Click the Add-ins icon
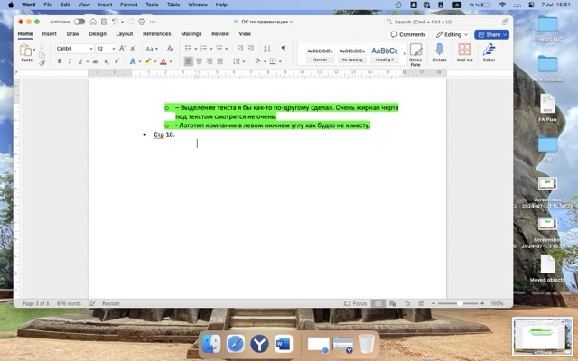 click(464, 51)
